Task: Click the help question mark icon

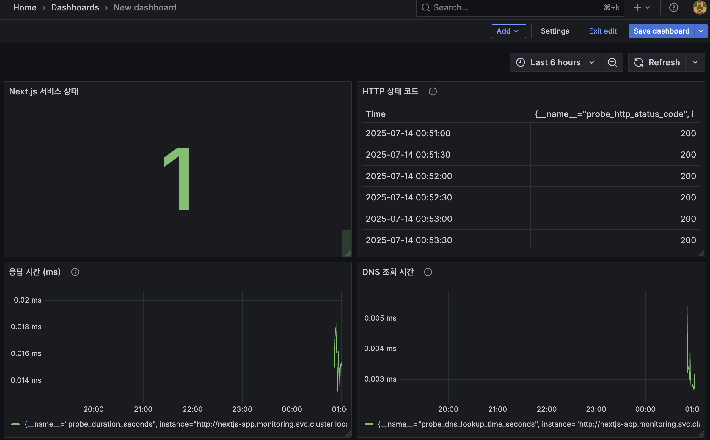Action: [673, 7]
